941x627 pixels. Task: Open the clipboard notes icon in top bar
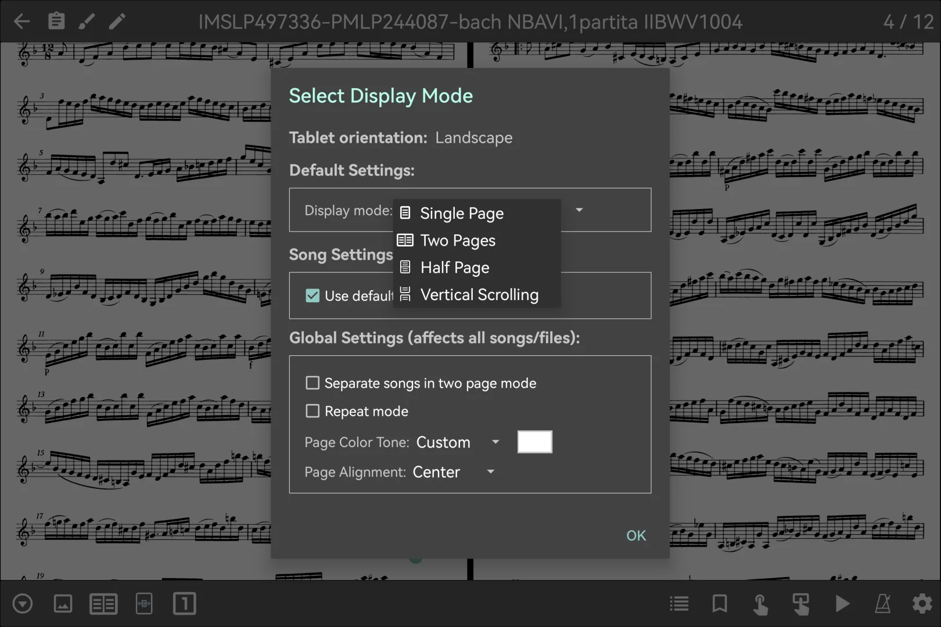pos(56,21)
